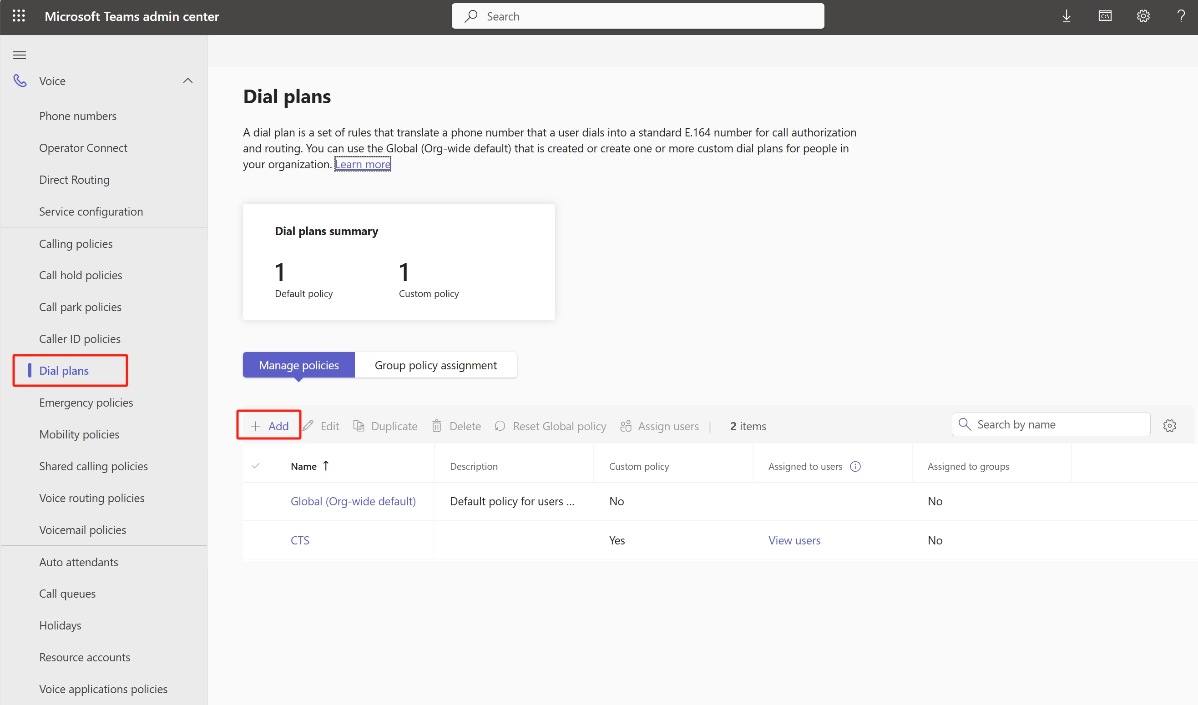Open the app launcher waffle icon
The image size is (1198, 705).
click(x=19, y=16)
